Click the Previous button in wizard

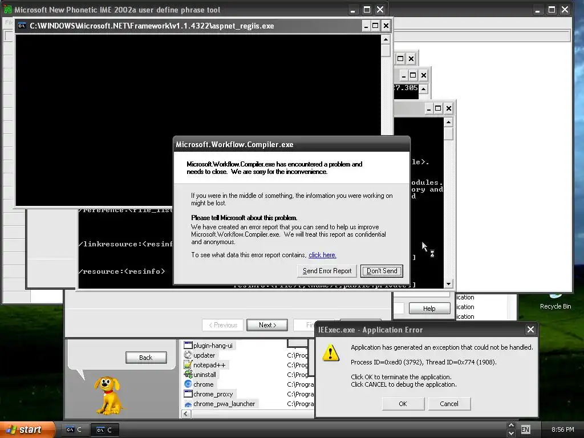[223, 325]
